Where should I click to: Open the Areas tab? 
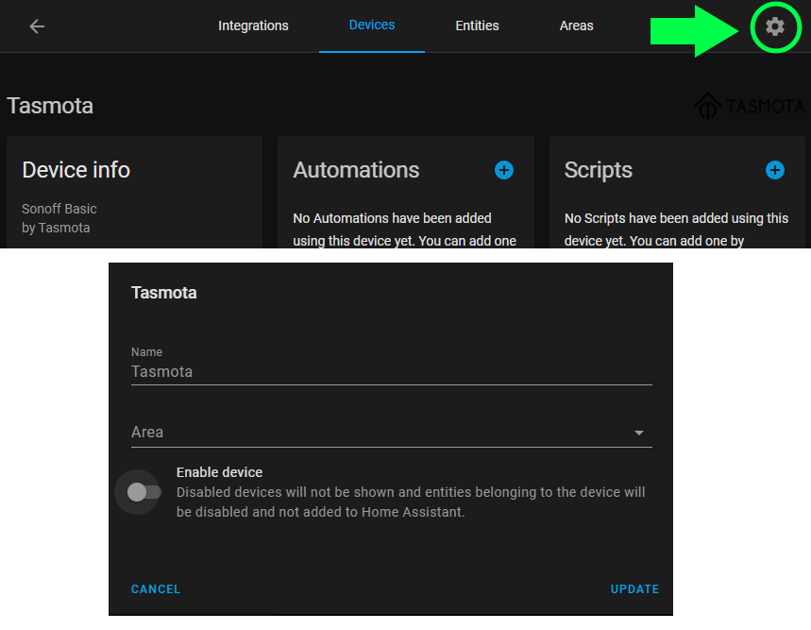576,26
